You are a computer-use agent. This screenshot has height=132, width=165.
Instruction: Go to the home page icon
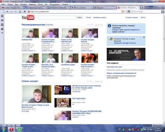tap(25, 12)
